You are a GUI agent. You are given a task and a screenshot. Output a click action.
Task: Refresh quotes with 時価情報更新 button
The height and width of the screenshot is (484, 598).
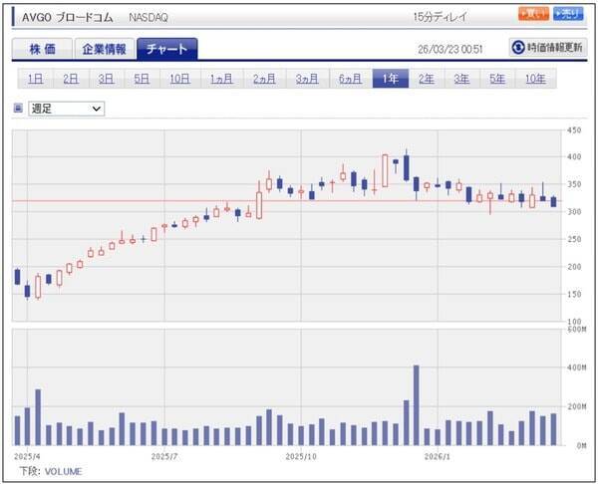pos(547,48)
